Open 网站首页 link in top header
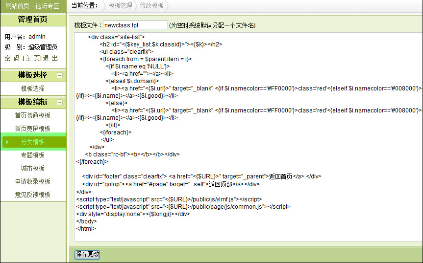The image size is (423, 263). (x=17, y=6)
